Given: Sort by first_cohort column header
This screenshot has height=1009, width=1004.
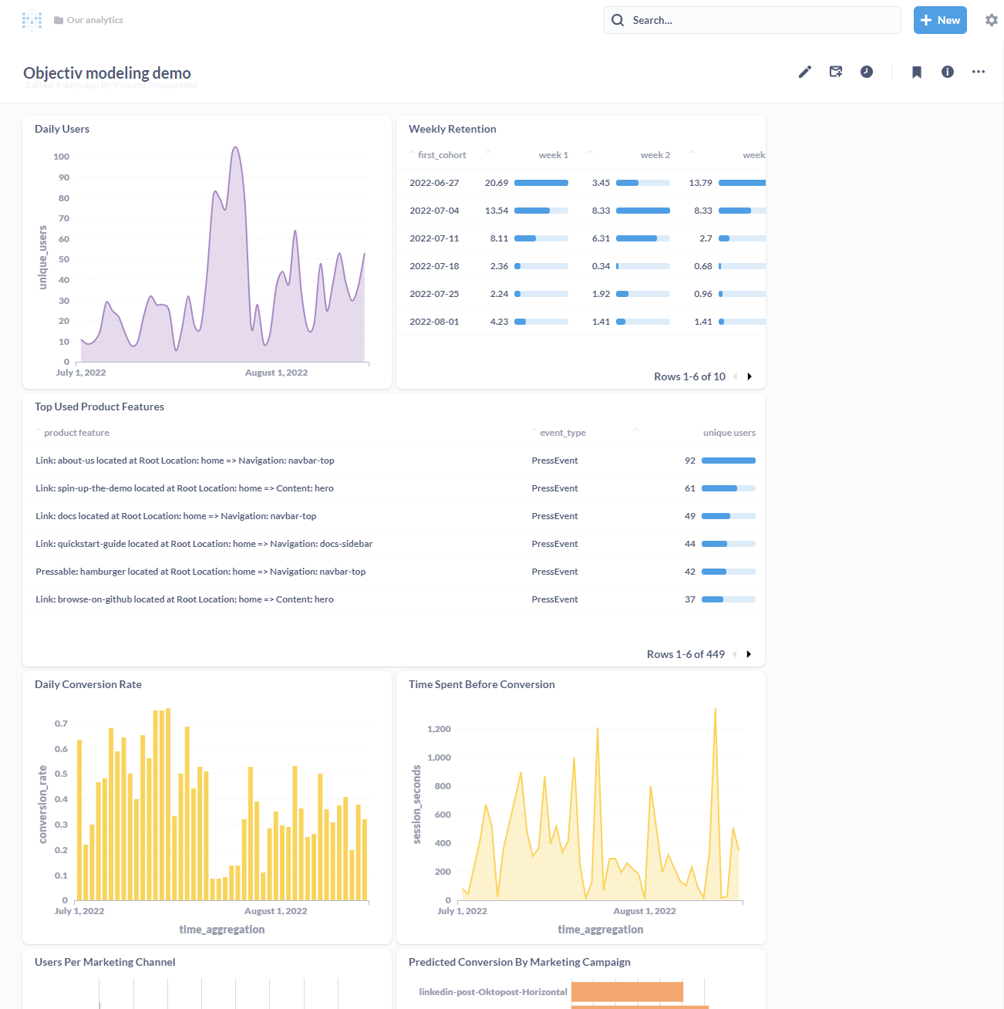Looking at the screenshot, I should (442, 155).
